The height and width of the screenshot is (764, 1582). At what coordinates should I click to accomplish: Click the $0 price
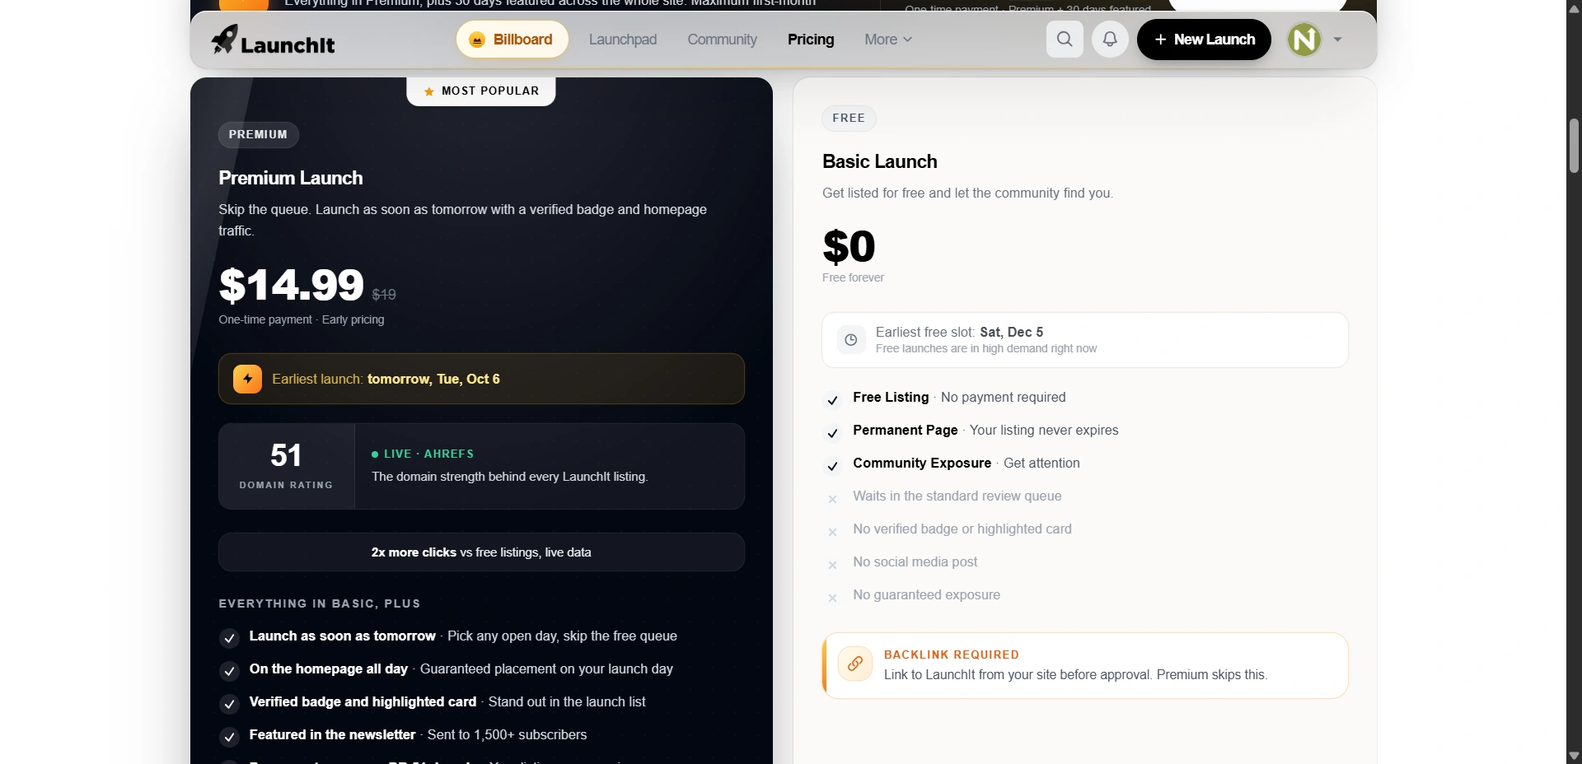click(849, 246)
